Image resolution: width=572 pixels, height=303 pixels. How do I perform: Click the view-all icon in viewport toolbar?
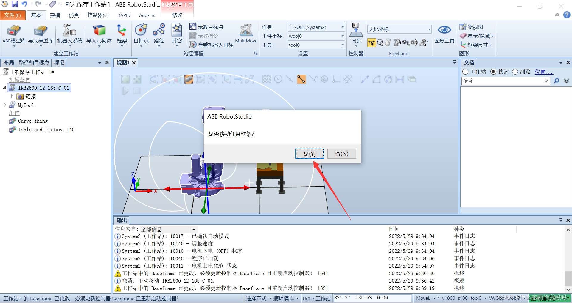[x=125, y=79]
